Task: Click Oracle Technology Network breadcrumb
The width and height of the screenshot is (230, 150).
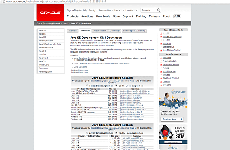Action: point(48,23)
